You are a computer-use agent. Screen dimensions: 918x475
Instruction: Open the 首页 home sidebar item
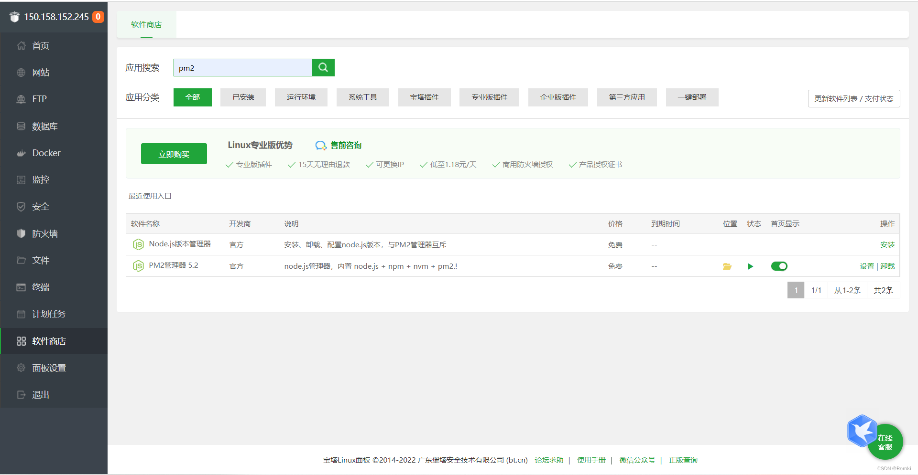point(54,46)
